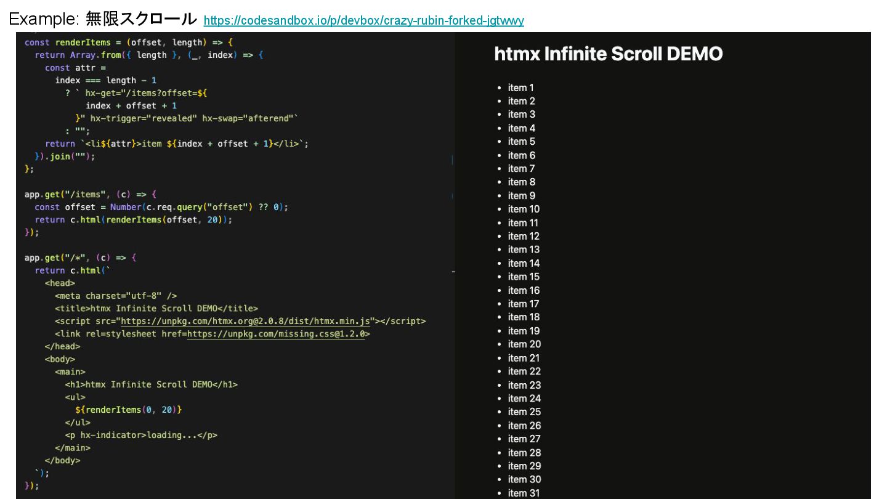The height and width of the screenshot is (499, 887).
Task: Click list entry 'item 12'
Action: click(524, 237)
